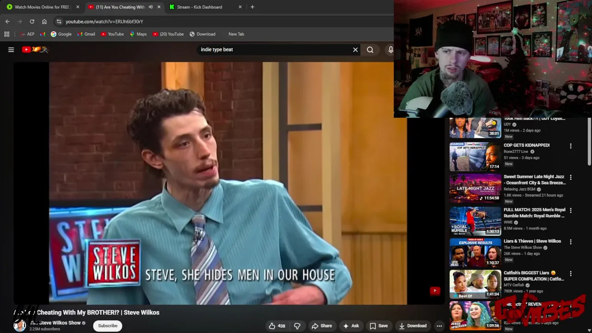Viewport: 592px width, 333px height.
Task: Open the AEP bookmark
Action: [27, 34]
